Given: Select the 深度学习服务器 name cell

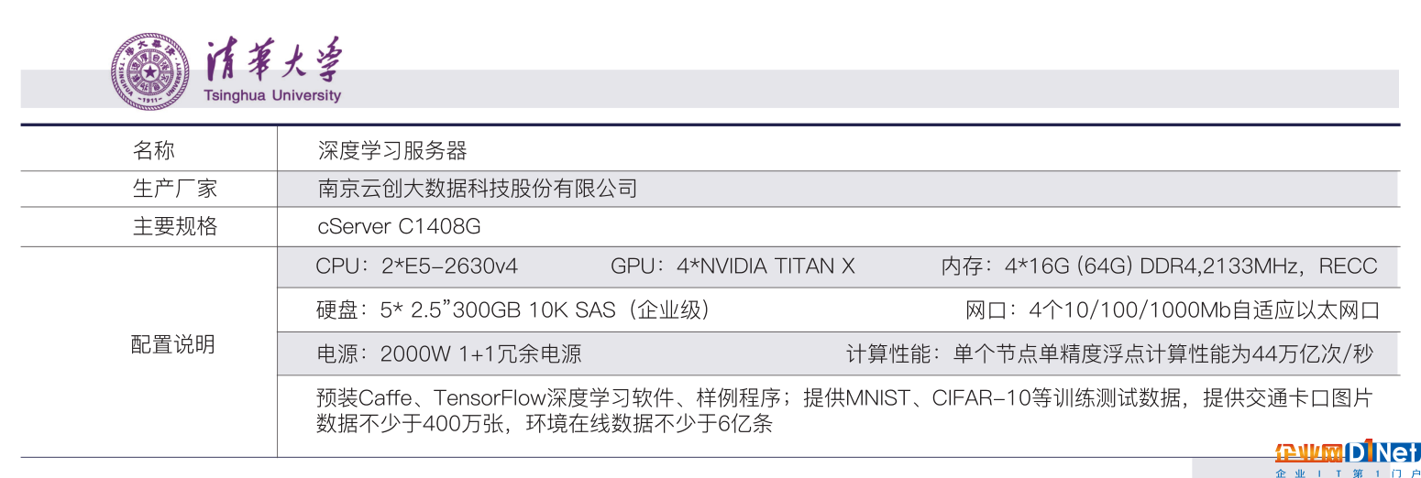Looking at the screenshot, I should pyautogui.click(x=392, y=150).
